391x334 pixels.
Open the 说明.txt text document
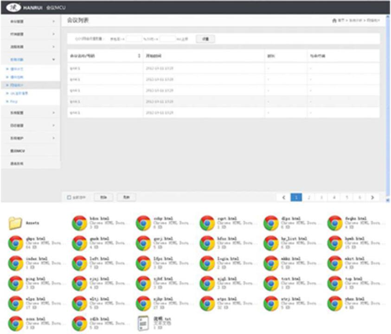143,323
